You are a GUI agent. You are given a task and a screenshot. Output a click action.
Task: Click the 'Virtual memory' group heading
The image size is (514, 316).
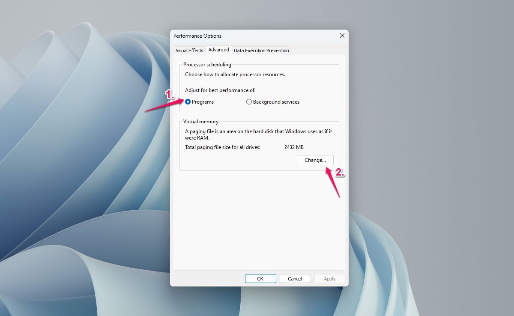[201, 122]
